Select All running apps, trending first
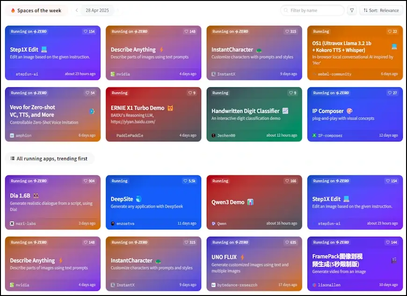Viewport: 407px width, 296px height. [49, 158]
